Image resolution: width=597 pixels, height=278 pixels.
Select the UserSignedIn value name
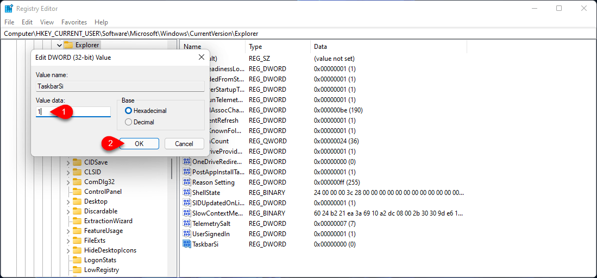point(211,233)
